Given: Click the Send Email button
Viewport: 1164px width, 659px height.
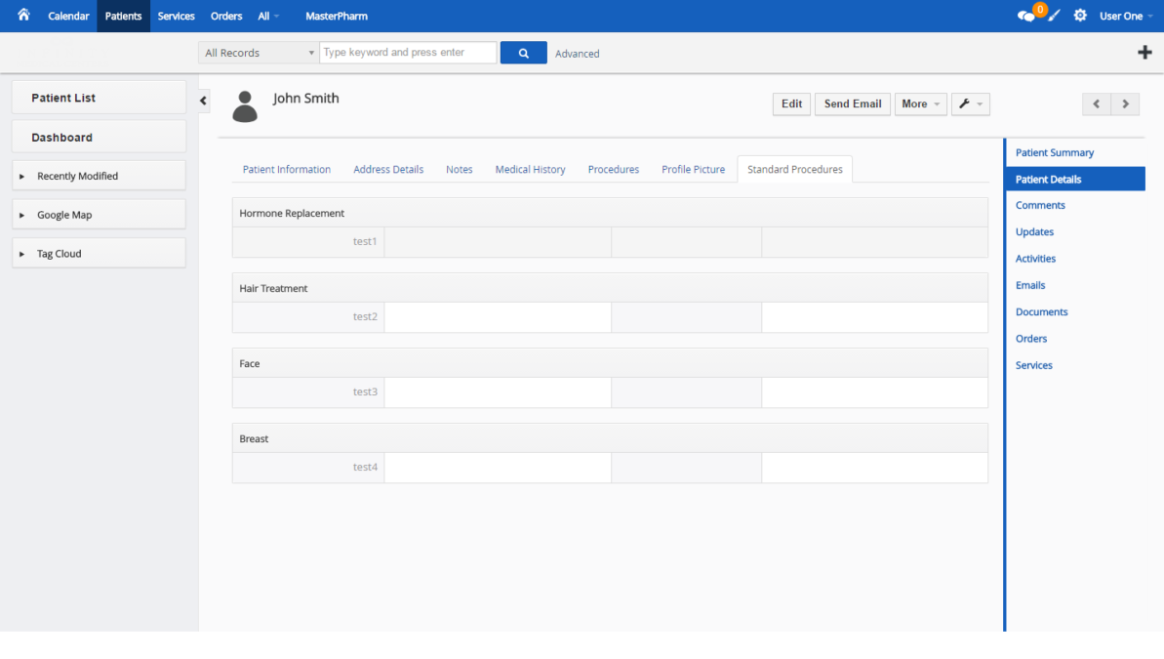Looking at the screenshot, I should tap(852, 103).
